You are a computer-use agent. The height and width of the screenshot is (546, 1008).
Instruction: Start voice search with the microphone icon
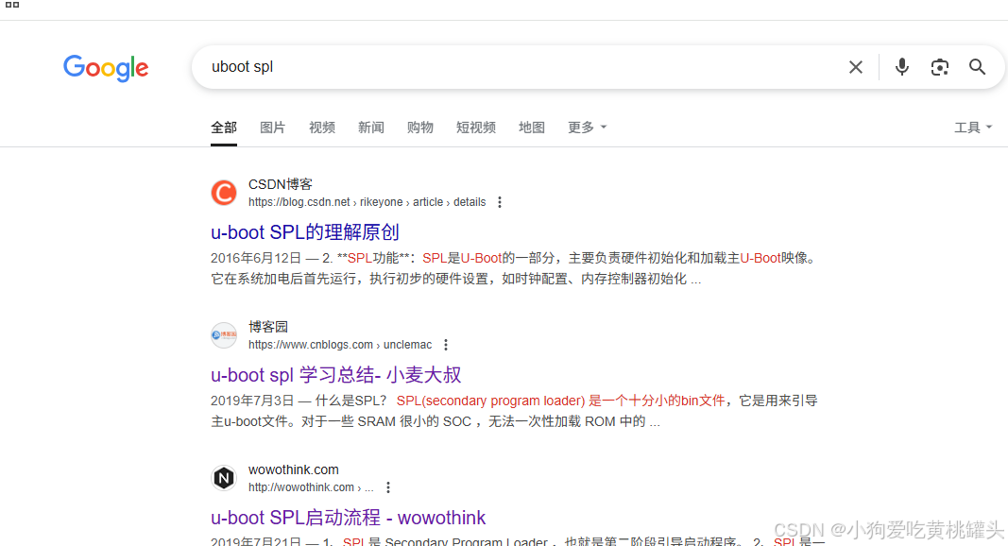pos(901,66)
